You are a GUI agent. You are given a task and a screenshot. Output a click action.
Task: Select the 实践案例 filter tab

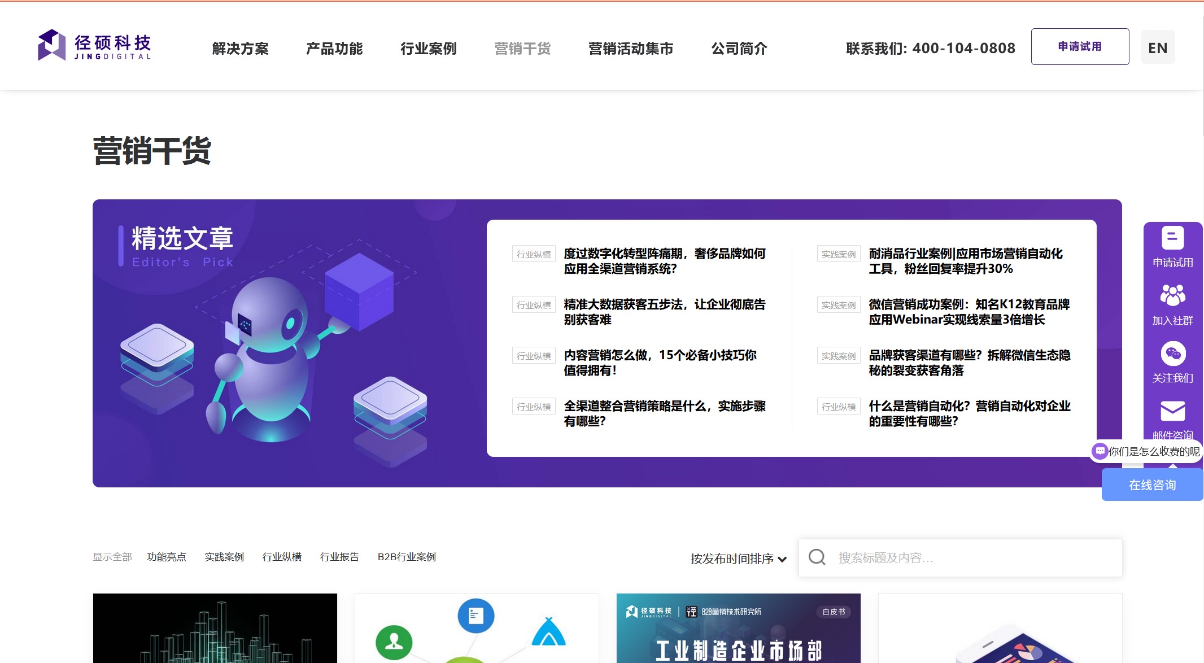pyautogui.click(x=224, y=557)
